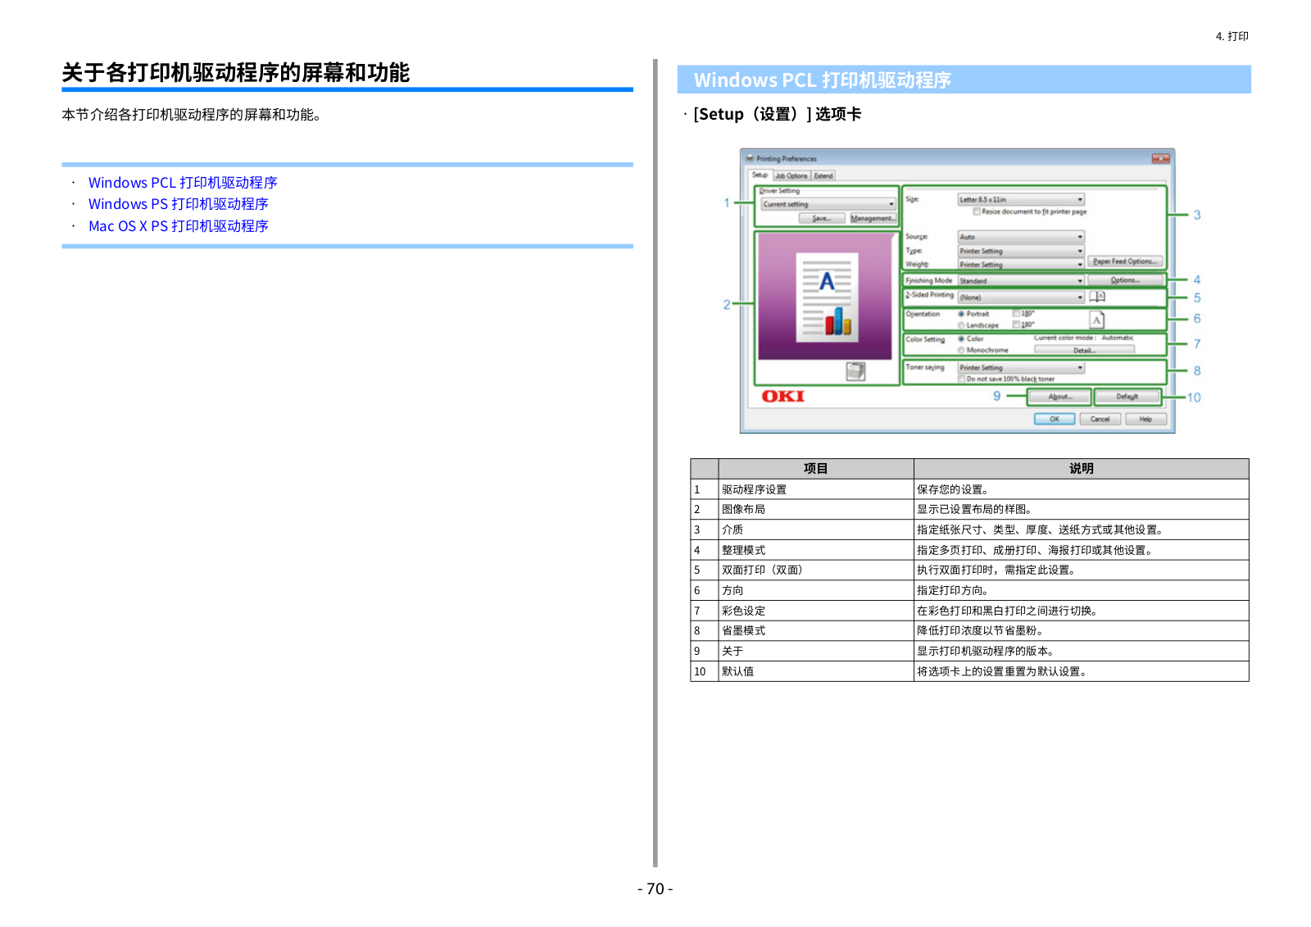Click the Help button
Image resolution: width=1311 pixels, height=927 pixels.
[x=1145, y=419]
